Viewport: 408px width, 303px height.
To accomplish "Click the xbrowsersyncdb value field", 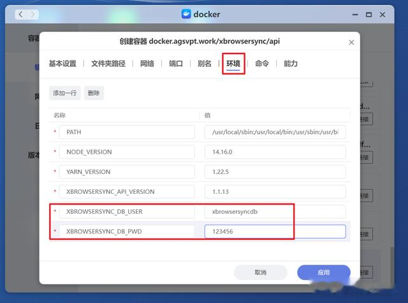I will pos(275,211).
